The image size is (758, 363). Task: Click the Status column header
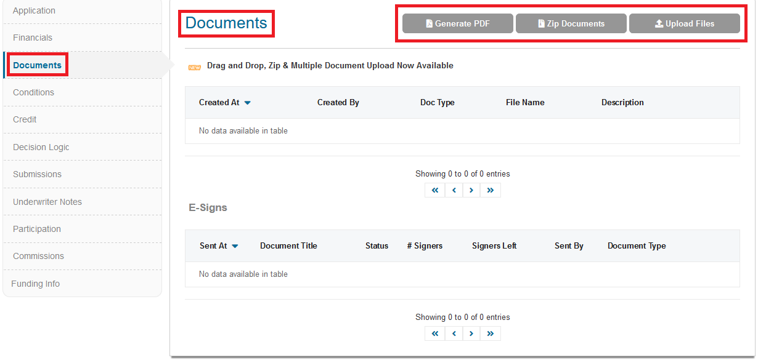tap(377, 246)
